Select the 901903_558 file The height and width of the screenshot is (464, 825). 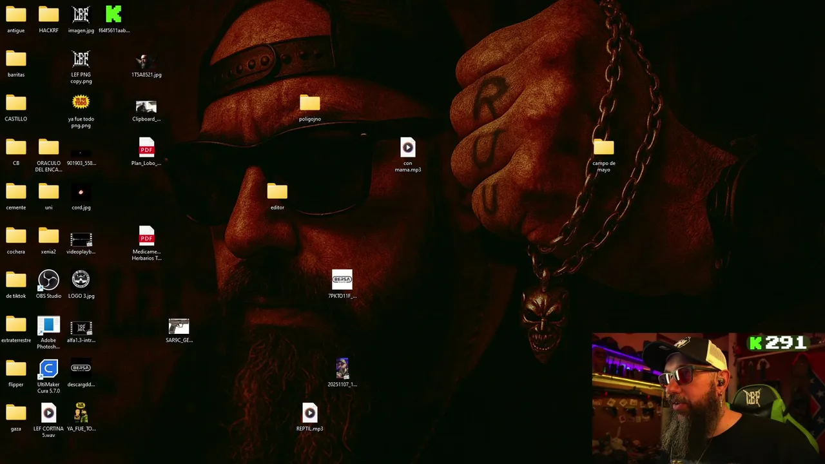81,153
